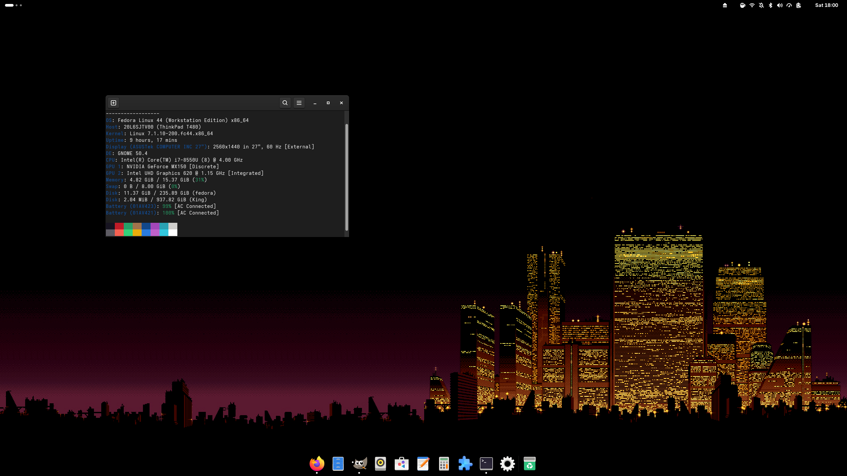Launch the Text Editor from the dock
The image size is (847, 476).
pyautogui.click(x=423, y=463)
